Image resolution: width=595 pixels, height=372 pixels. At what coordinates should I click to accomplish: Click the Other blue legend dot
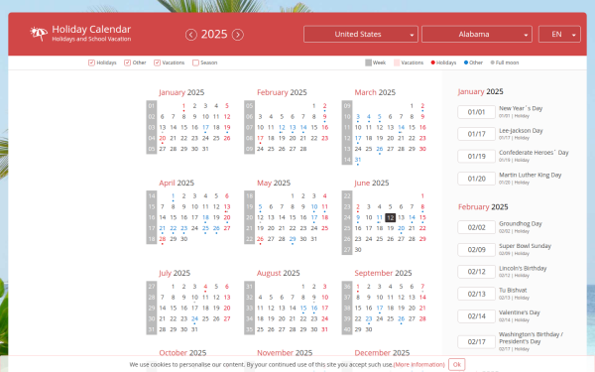(466, 62)
